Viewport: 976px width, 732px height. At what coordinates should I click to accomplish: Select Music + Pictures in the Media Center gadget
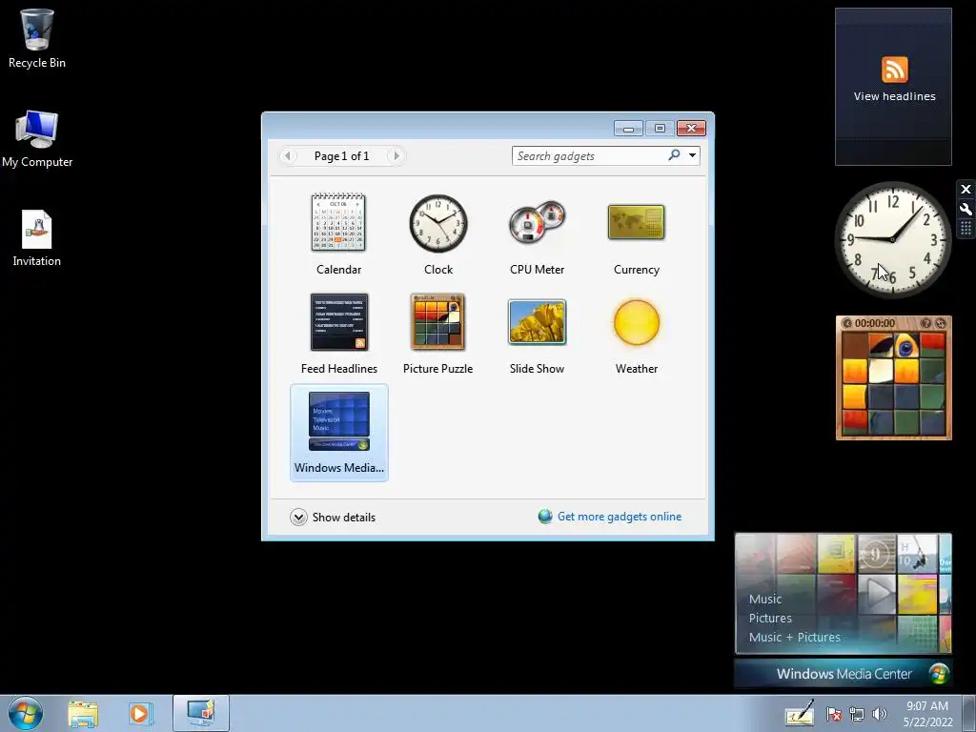794,638
